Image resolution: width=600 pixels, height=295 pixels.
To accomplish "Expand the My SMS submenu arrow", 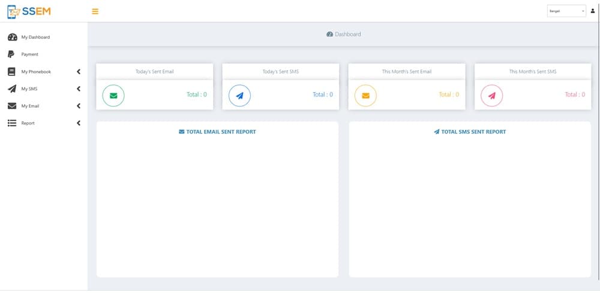I will (x=79, y=89).
